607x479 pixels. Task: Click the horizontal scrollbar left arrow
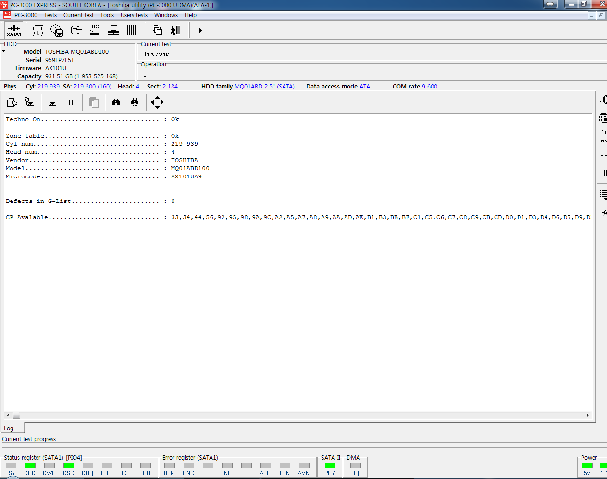click(8, 415)
